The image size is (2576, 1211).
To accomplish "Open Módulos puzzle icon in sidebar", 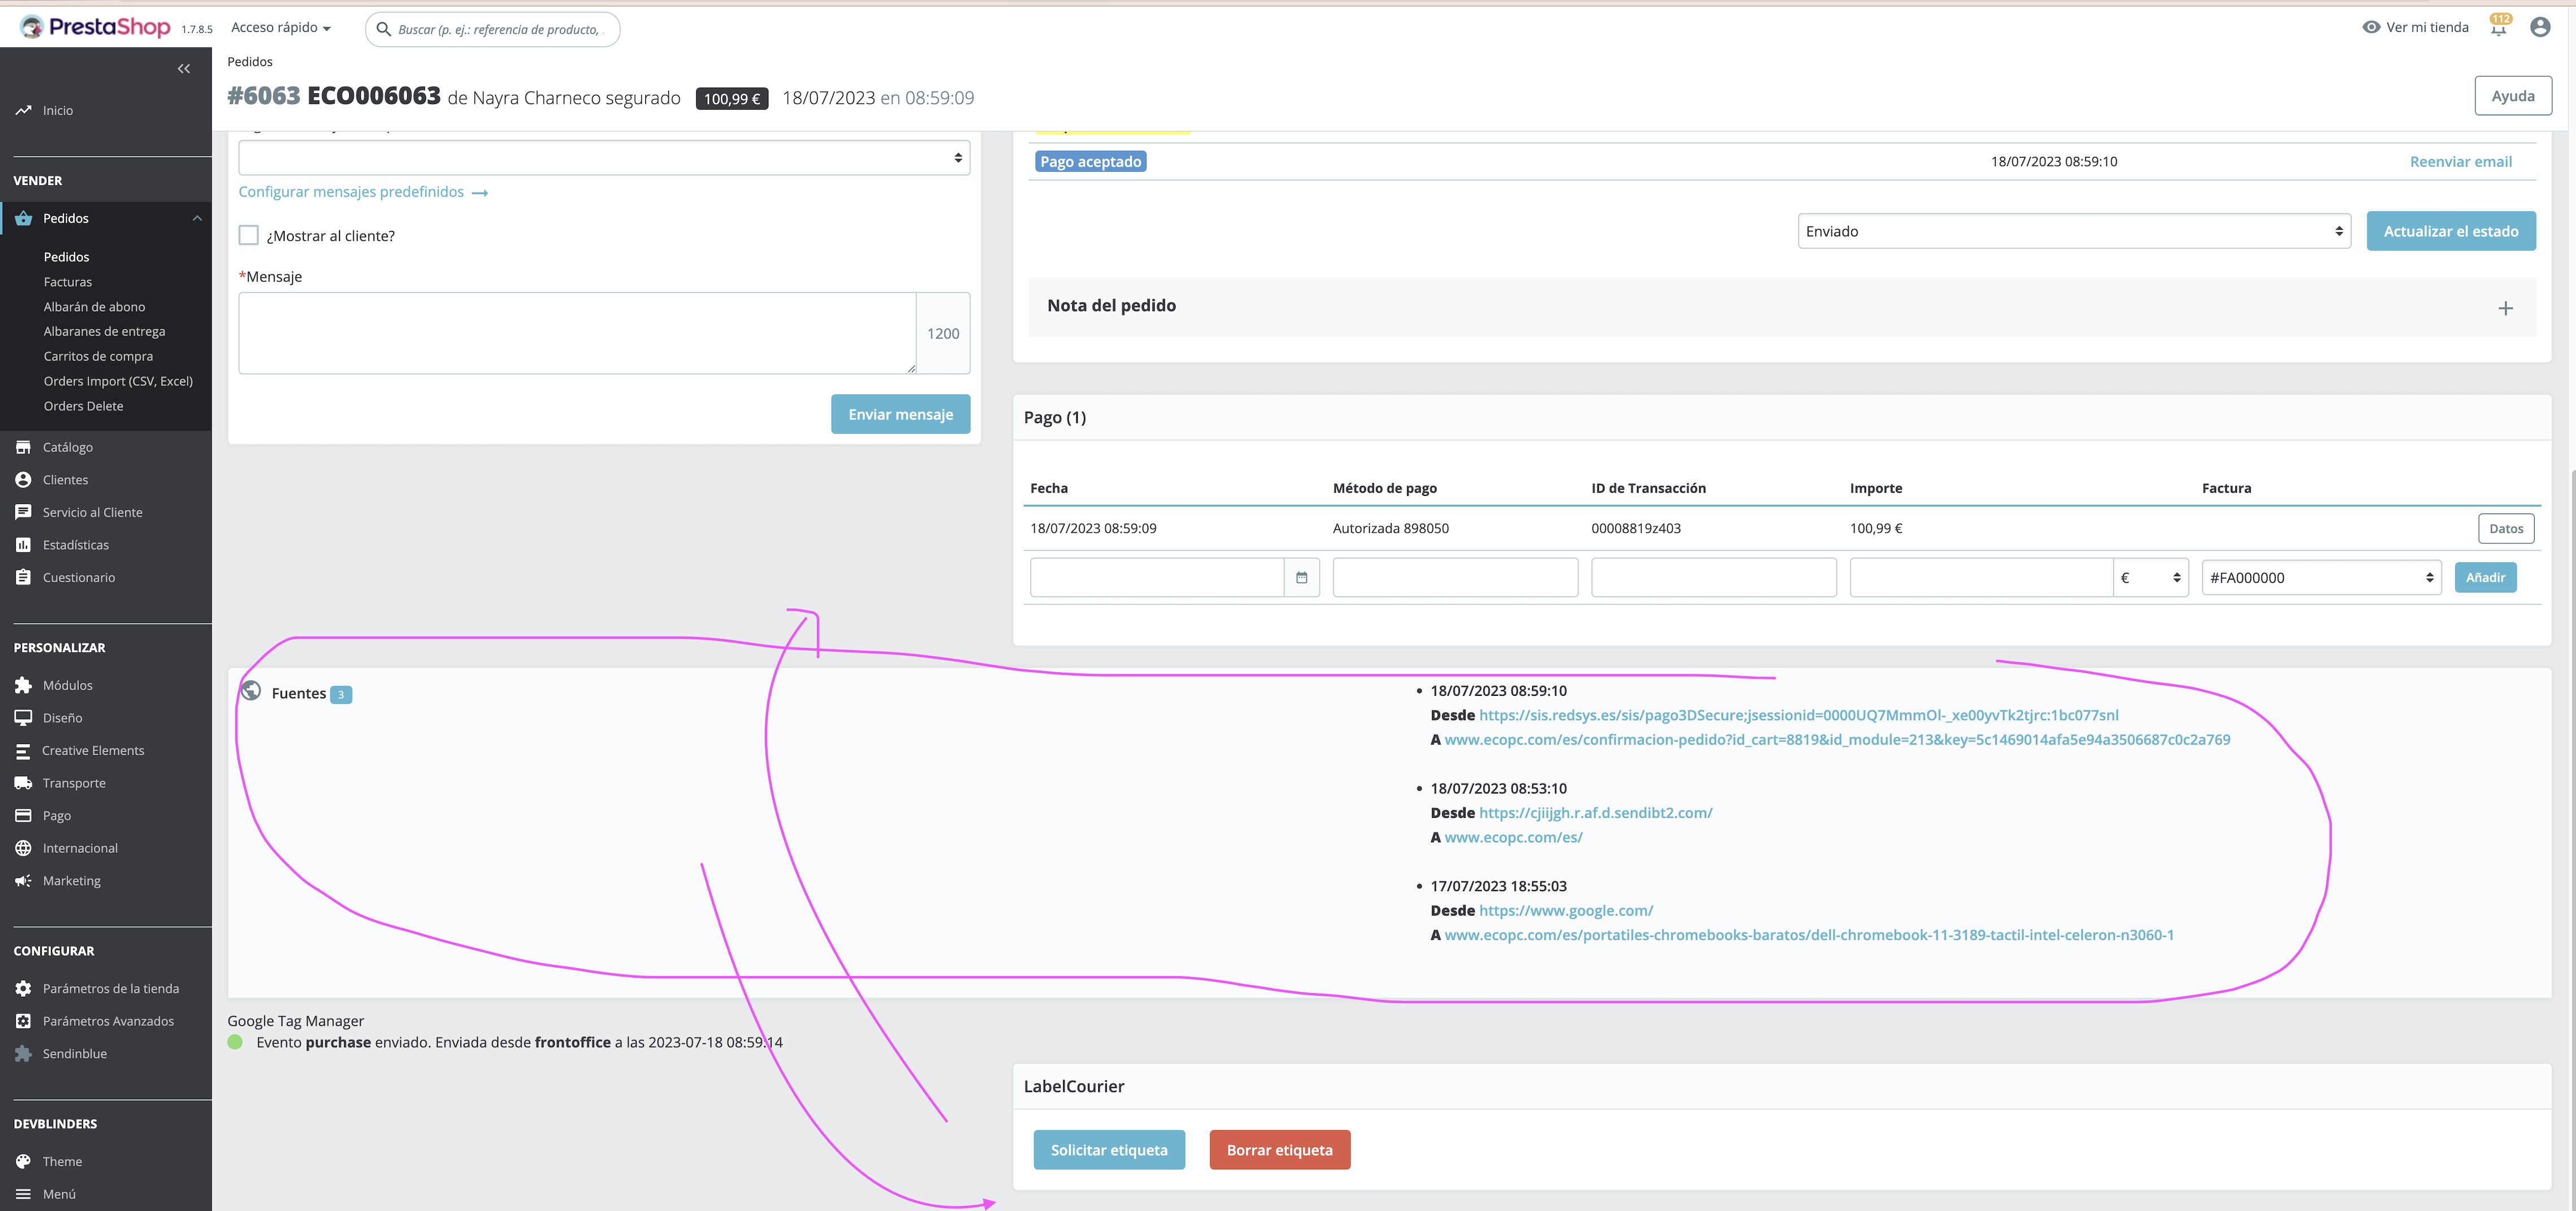I will pyautogui.click(x=23, y=685).
